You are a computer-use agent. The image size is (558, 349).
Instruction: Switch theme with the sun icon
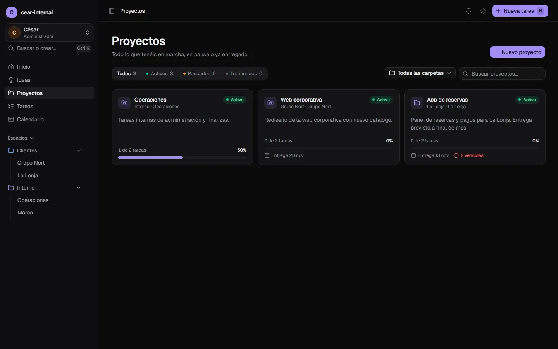coord(483,11)
